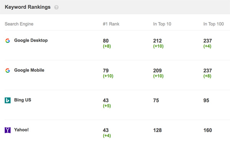Click the Bing US logo icon
The height and width of the screenshot is (148, 230).
tap(8, 100)
